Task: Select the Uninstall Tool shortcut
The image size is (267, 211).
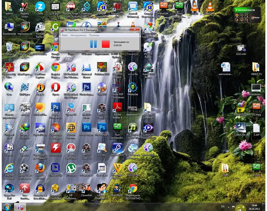Action: [x=9, y=131]
